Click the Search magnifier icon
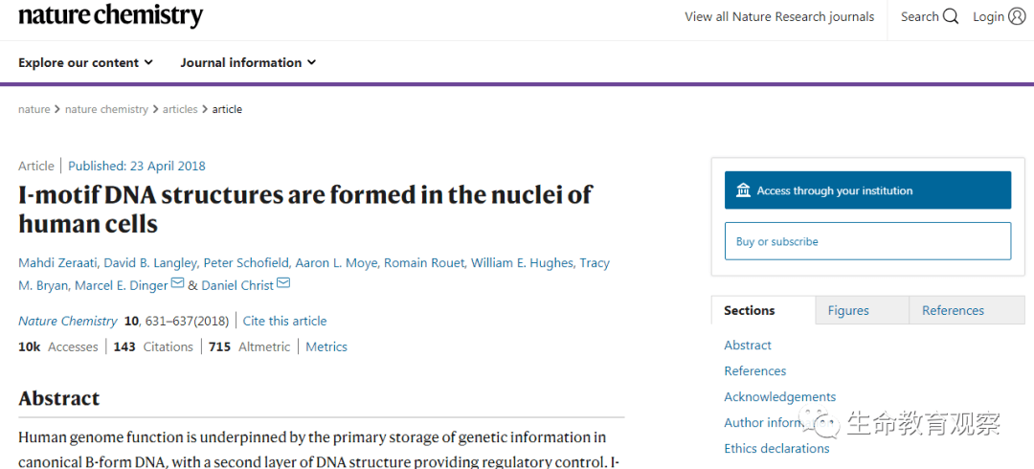 click(x=951, y=17)
